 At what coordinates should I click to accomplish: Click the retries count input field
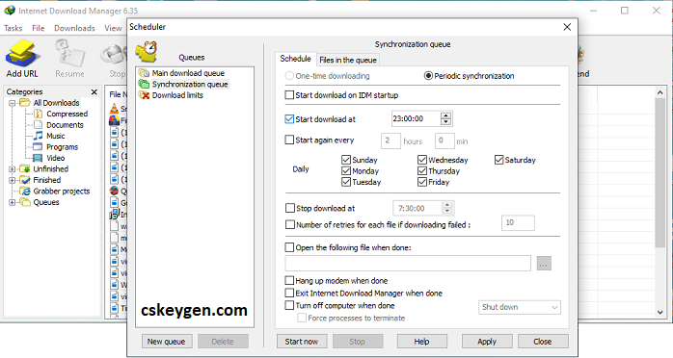point(518,222)
